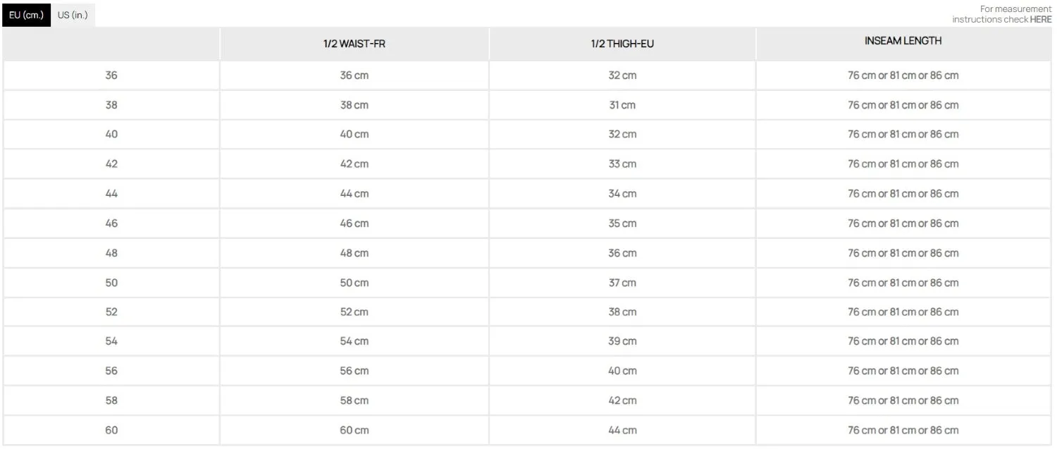The image size is (1057, 449).
Task: Click the 1/2 THIGH-EU column header
Action: tap(622, 44)
